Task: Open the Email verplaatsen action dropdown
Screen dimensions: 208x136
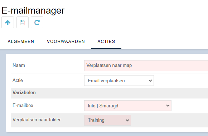Action: coord(119,81)
